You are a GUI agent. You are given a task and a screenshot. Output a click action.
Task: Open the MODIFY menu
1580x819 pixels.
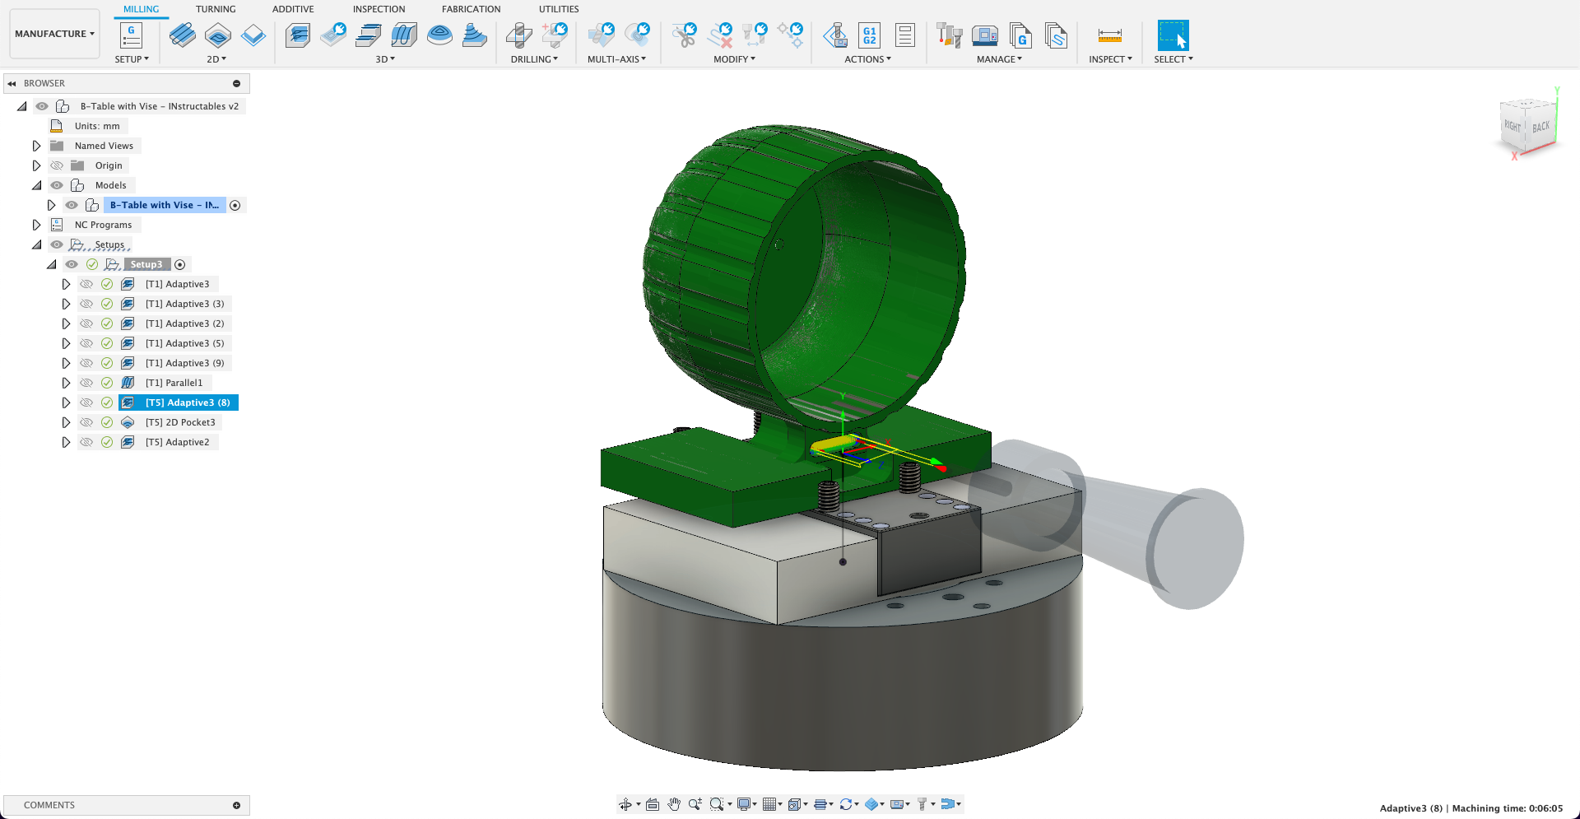pos(734,59)
